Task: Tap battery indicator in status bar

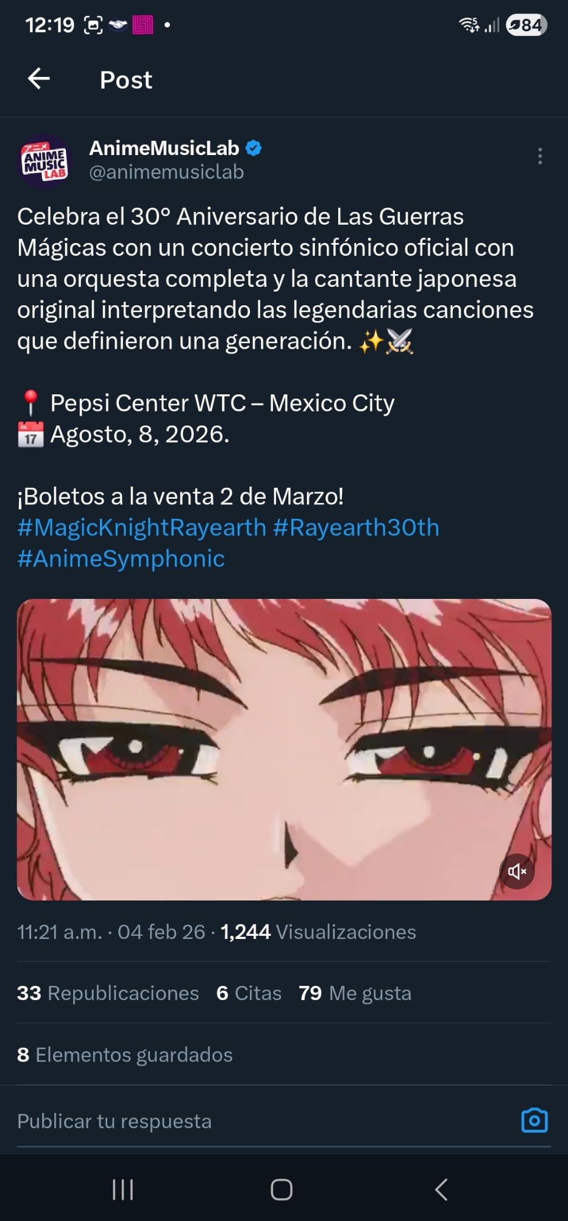Action: click(x=527, y=24)
